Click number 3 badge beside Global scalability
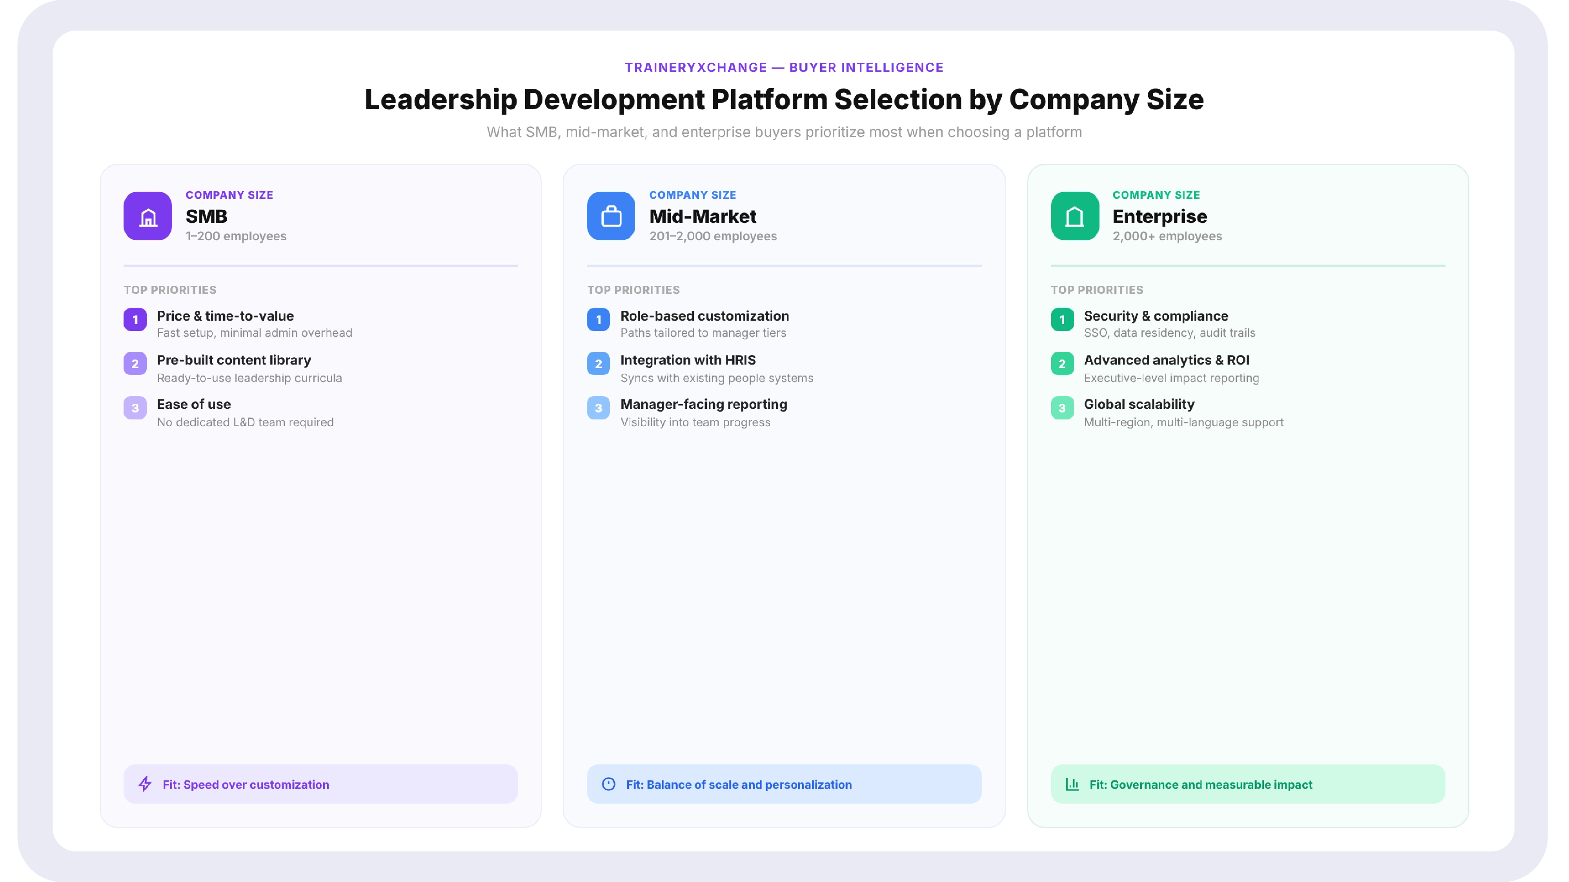Viewport: 1569px width, 882px height. tap(1062, 408)
